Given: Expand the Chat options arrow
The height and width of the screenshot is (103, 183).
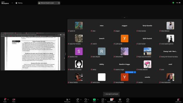Looking at the screenshot, I should (x=81, y=100).
